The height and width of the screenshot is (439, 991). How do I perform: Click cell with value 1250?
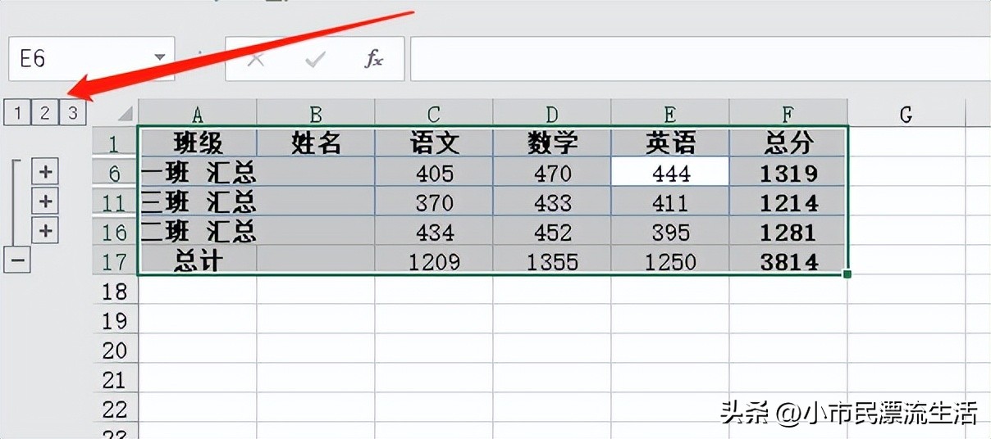coord(670,261)
